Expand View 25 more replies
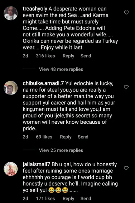Screen dimensions: 135x203 pyautogui.click(x=61, y=150)
